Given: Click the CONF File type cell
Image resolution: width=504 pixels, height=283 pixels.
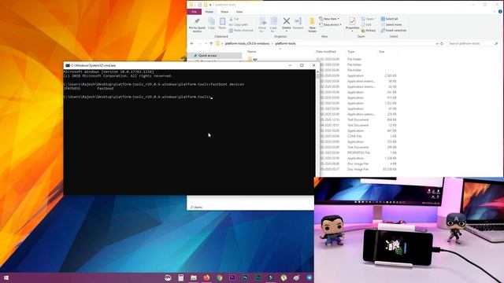Looking at the screenshot, I should (354, 136).
